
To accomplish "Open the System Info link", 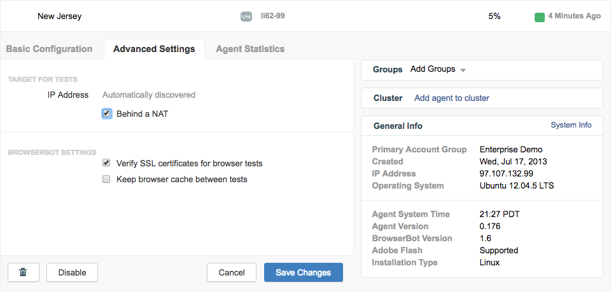I will pos(571,125).
